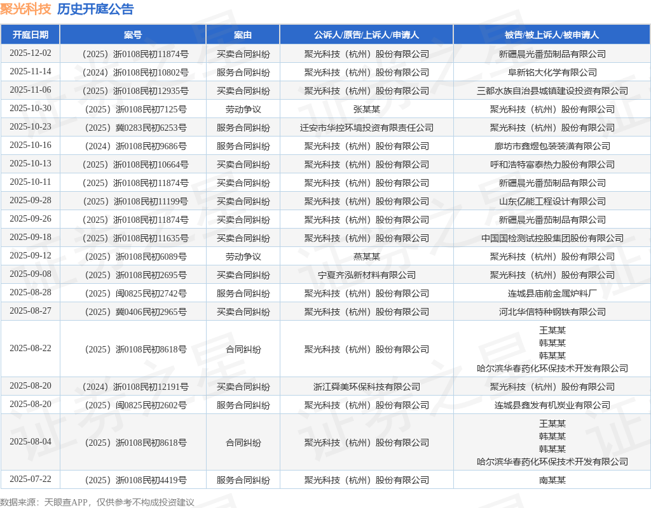Select the date cell 2025-11-06
The image size is (651, 508).
[31, 90]
